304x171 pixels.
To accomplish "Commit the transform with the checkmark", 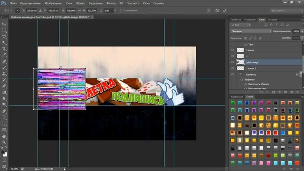I will point(225,10).
